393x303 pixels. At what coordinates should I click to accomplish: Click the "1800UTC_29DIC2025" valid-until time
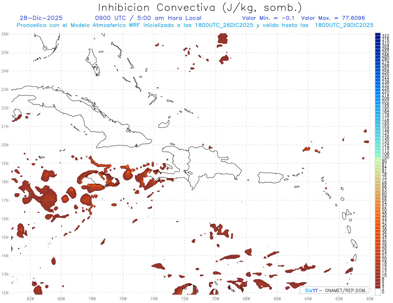[344, 25]
